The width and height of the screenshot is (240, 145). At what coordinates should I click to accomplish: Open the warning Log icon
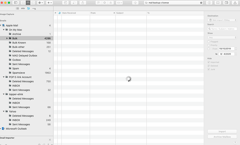coord(235,2)
